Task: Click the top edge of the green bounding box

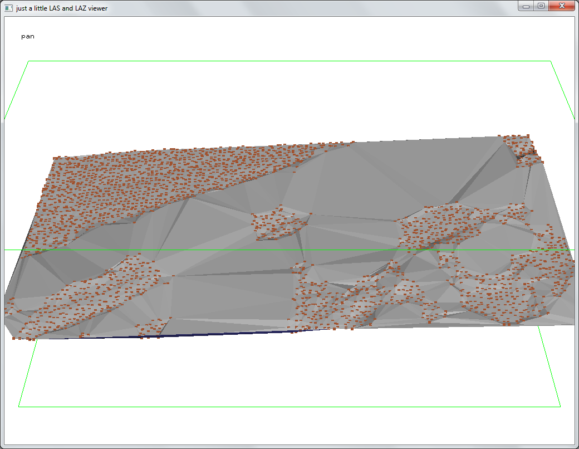Action: pyautogui.click(x=289, y=61)
